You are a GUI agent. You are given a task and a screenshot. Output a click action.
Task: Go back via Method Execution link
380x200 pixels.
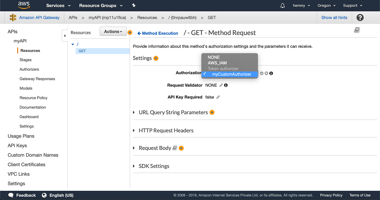coord(158,33)
